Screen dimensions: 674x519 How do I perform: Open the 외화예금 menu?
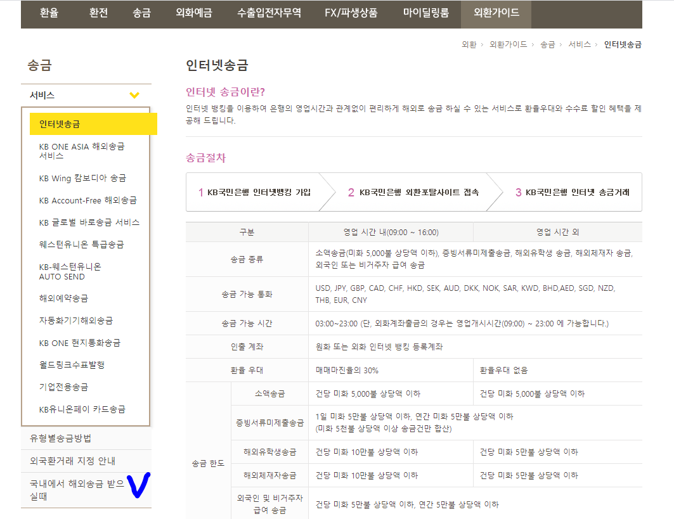[194, 13]
